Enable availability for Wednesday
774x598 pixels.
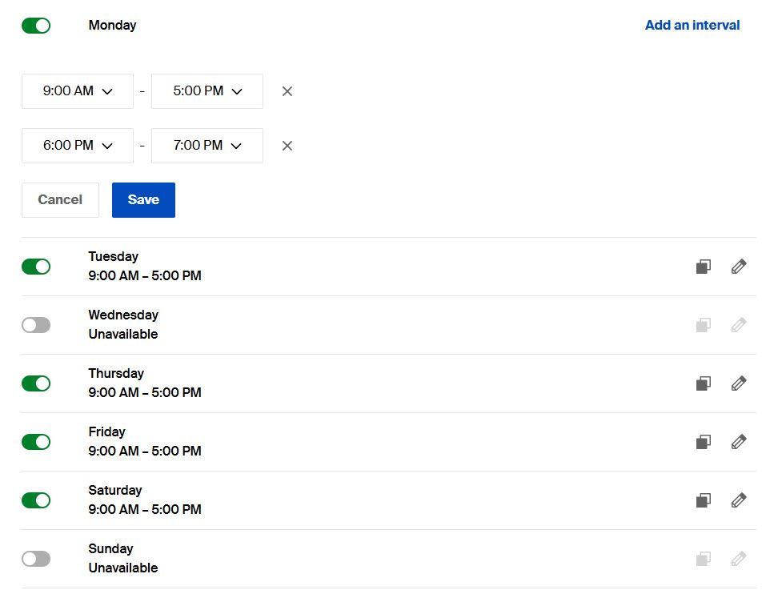[x=36, y=324]
